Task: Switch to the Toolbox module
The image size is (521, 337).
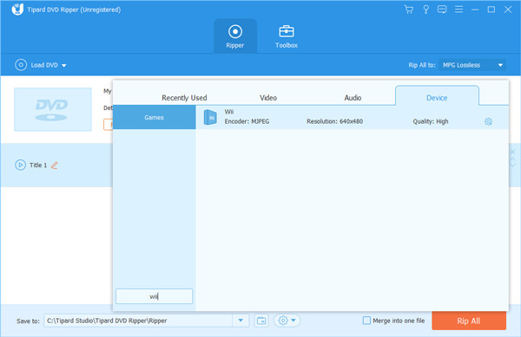Action: pos(286,36)
